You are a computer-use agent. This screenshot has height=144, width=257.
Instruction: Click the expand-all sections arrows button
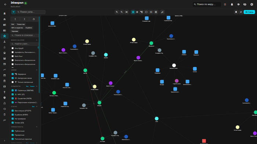point(15,19)
